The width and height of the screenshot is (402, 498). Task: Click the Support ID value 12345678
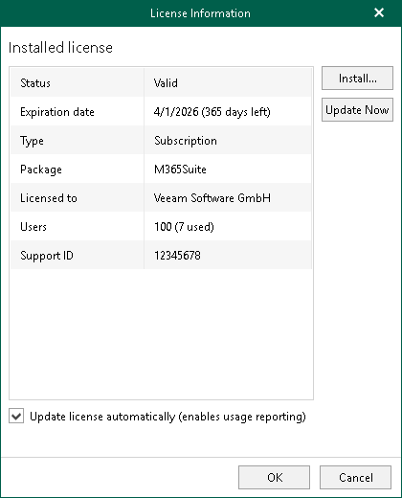click(177, 256)
